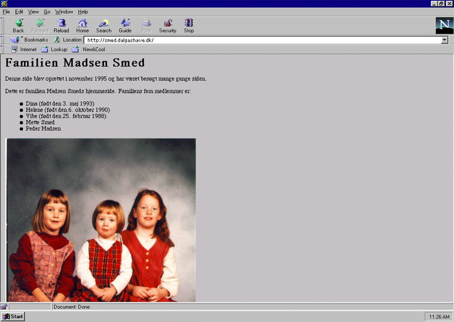Open the File menu
This screenshot has width=454, height=322.
6,12
